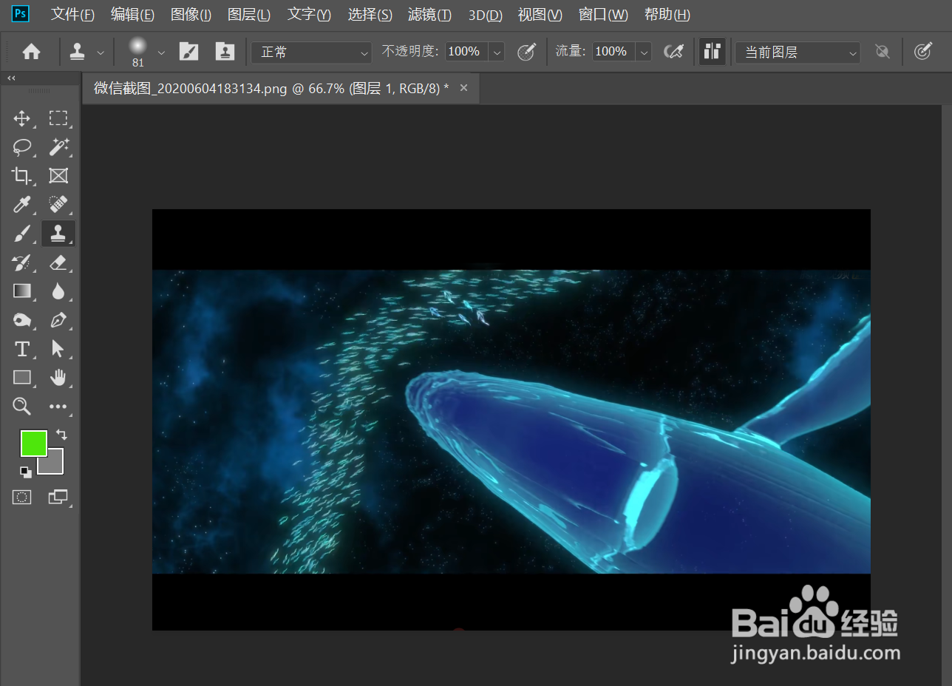Viewport: 952px width, 686px height.
Task: Select the Spot Healing Brush tool
Action: (x=58, y=205)
